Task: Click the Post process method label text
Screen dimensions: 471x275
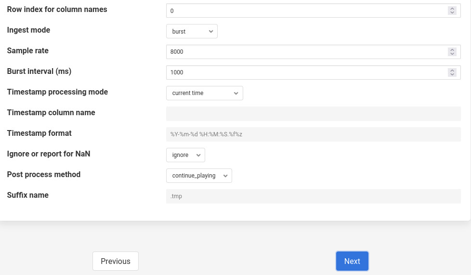Action: [x=44, y=175]
